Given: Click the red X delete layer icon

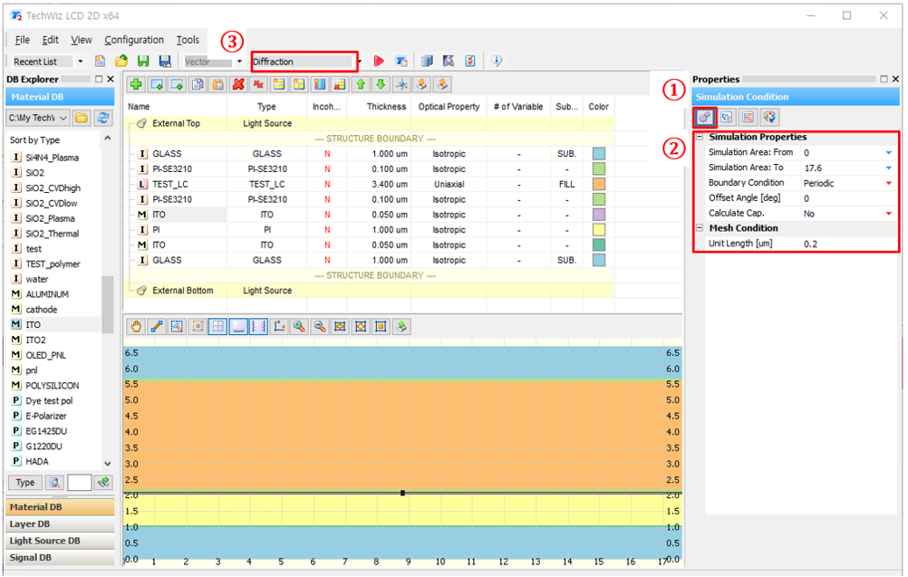Looking at the screenshot, I should pyautogui.click(x=238, y=85).
